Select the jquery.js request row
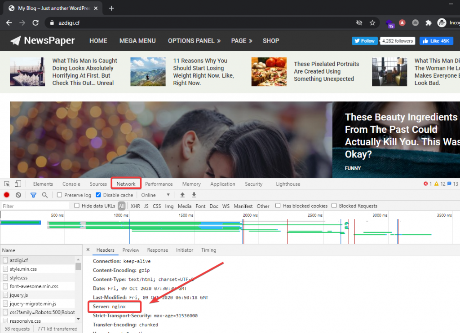This screenshot has width=460, height=333. (38, 295)
